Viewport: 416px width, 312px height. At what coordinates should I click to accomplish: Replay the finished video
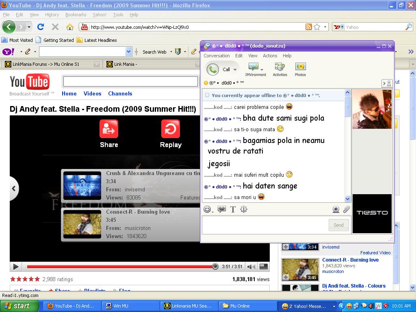tap(171, 129)
